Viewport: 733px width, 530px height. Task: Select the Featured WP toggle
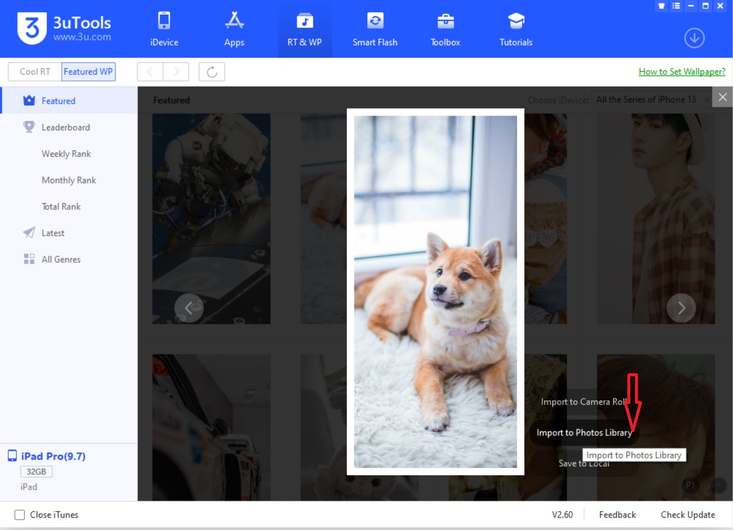pos(88,72)
